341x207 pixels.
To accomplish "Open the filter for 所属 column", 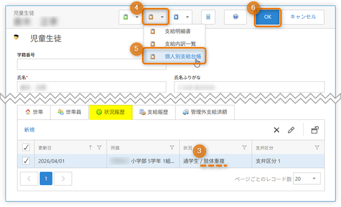I will 172,148.
